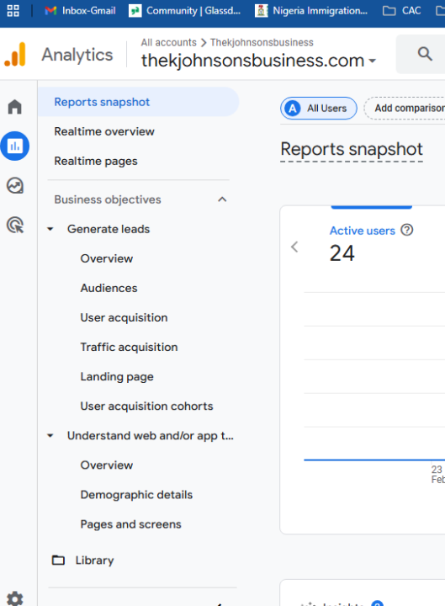
Task: Collapse the Business objectives section
Action: [222, 199]
